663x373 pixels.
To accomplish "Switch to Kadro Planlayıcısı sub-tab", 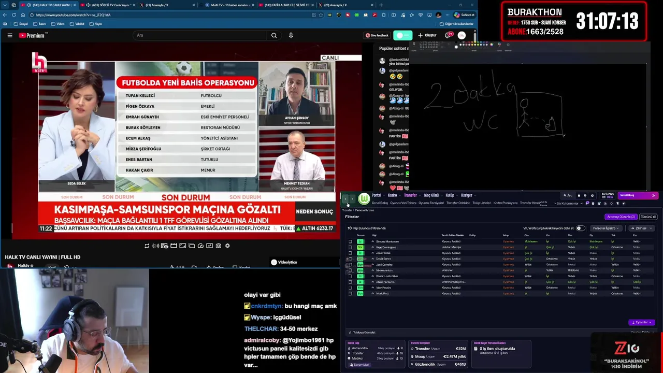I will click(506, 203).
